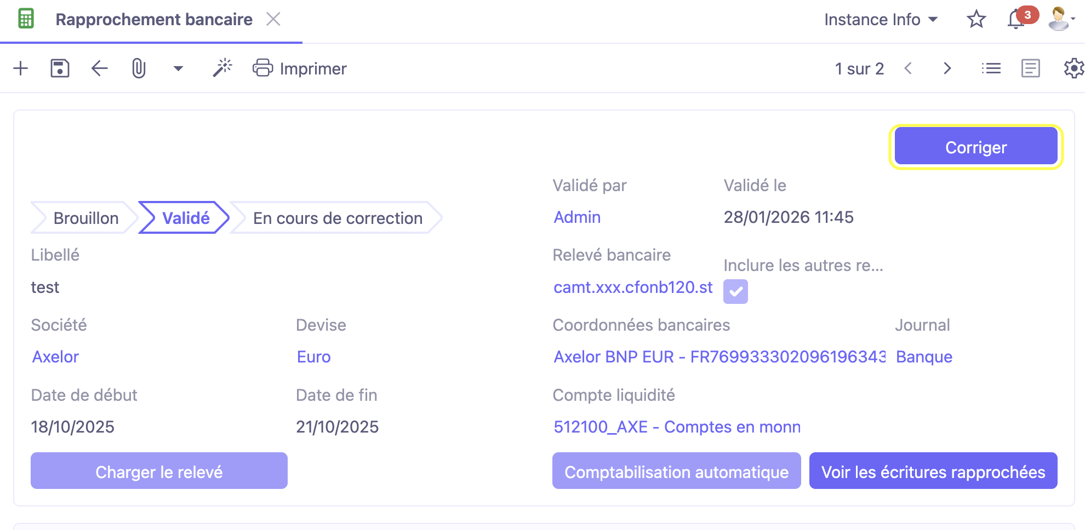Go back using the left arrow icon
The image size is (1085, 530).
[99, 68]
